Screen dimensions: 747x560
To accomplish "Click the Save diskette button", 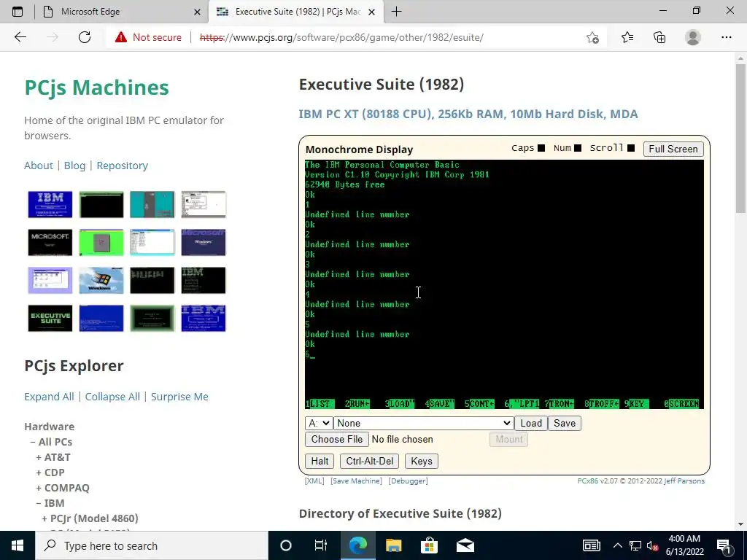I will coord(565,423).
